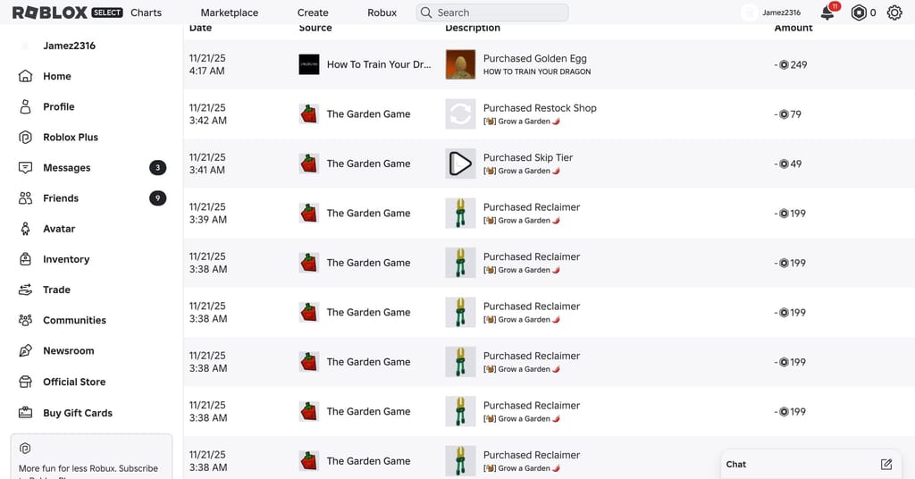This screenshot has height=479, width=915.
Task: Click the Communities sidebar icon
Action: [x=25, y=320]
